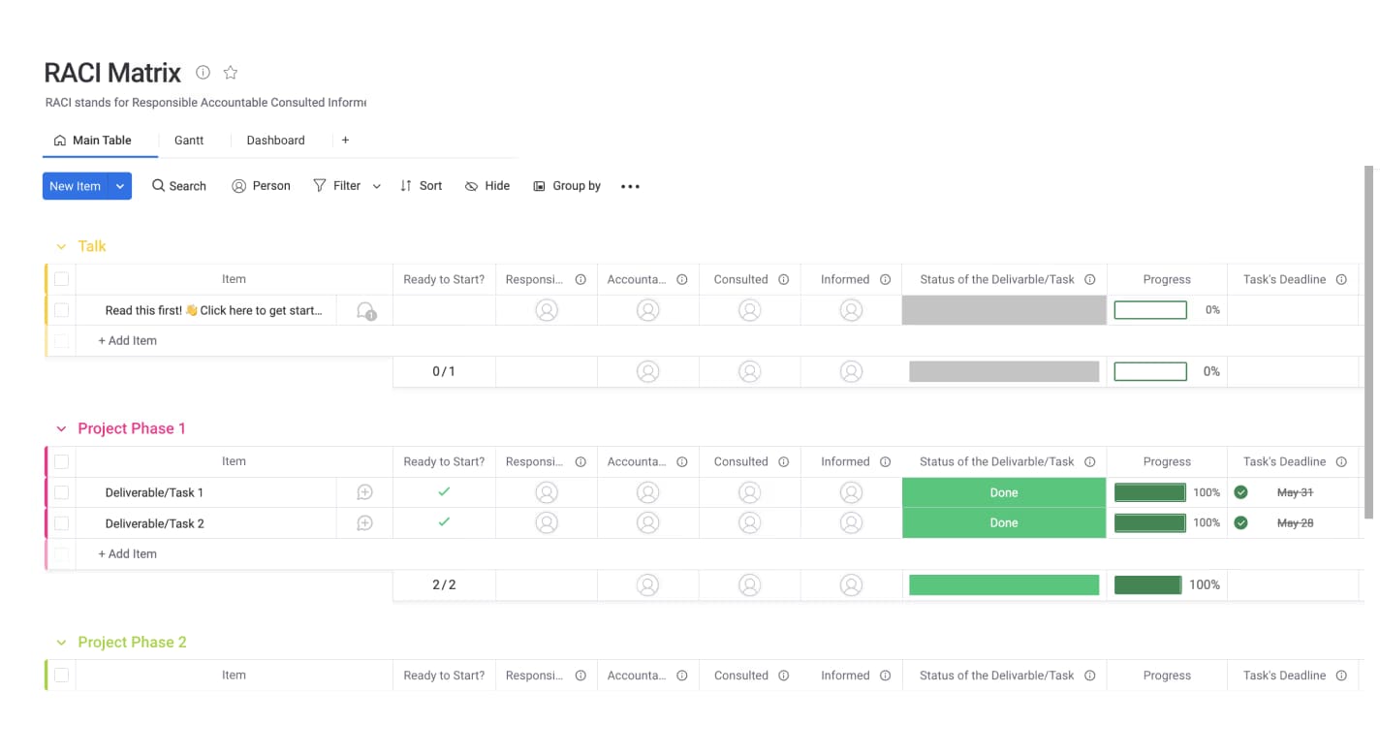Filter by Person in the toolbar
This screenshot has height=755, width=1380.
coord(261,186)
